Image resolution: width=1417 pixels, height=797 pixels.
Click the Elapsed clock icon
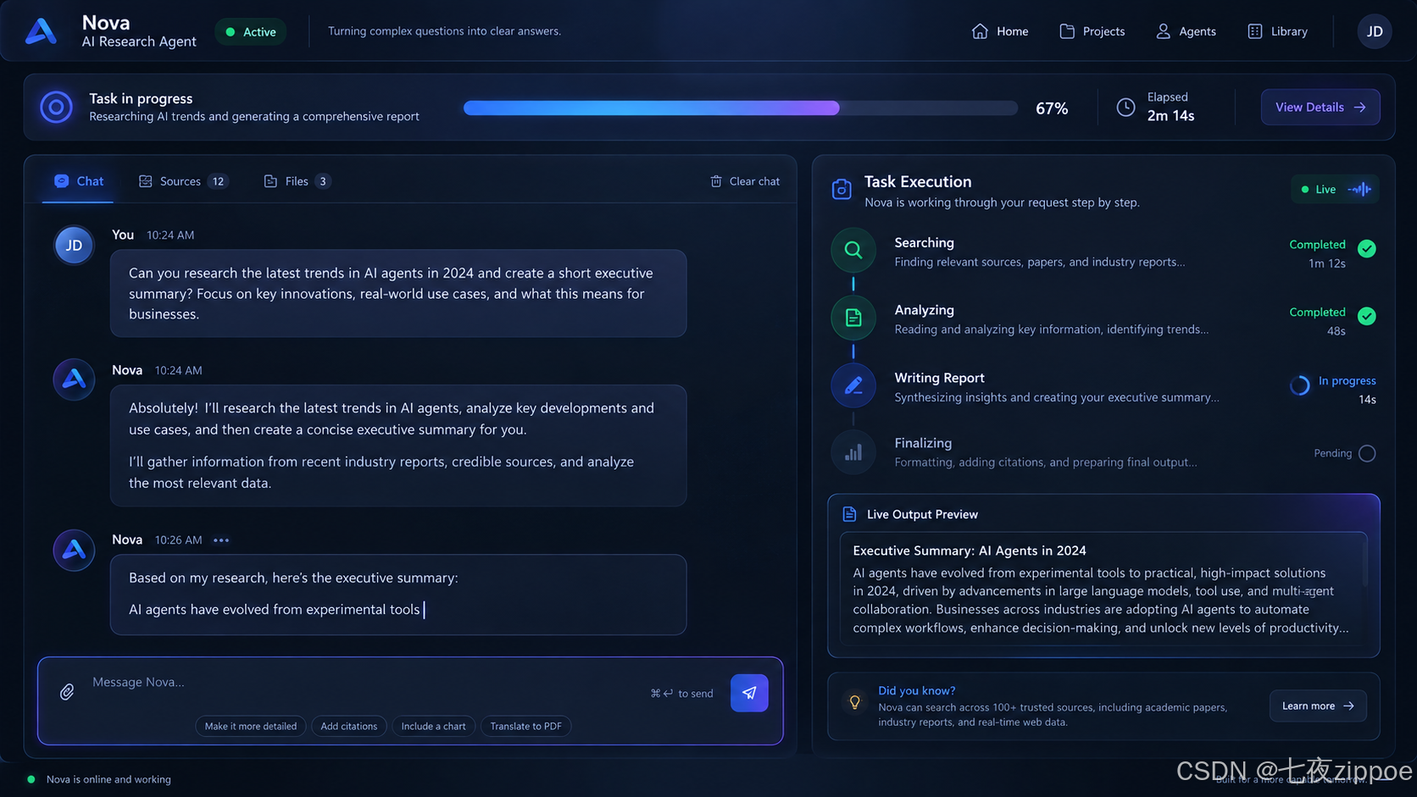[x=1125, y=108]
